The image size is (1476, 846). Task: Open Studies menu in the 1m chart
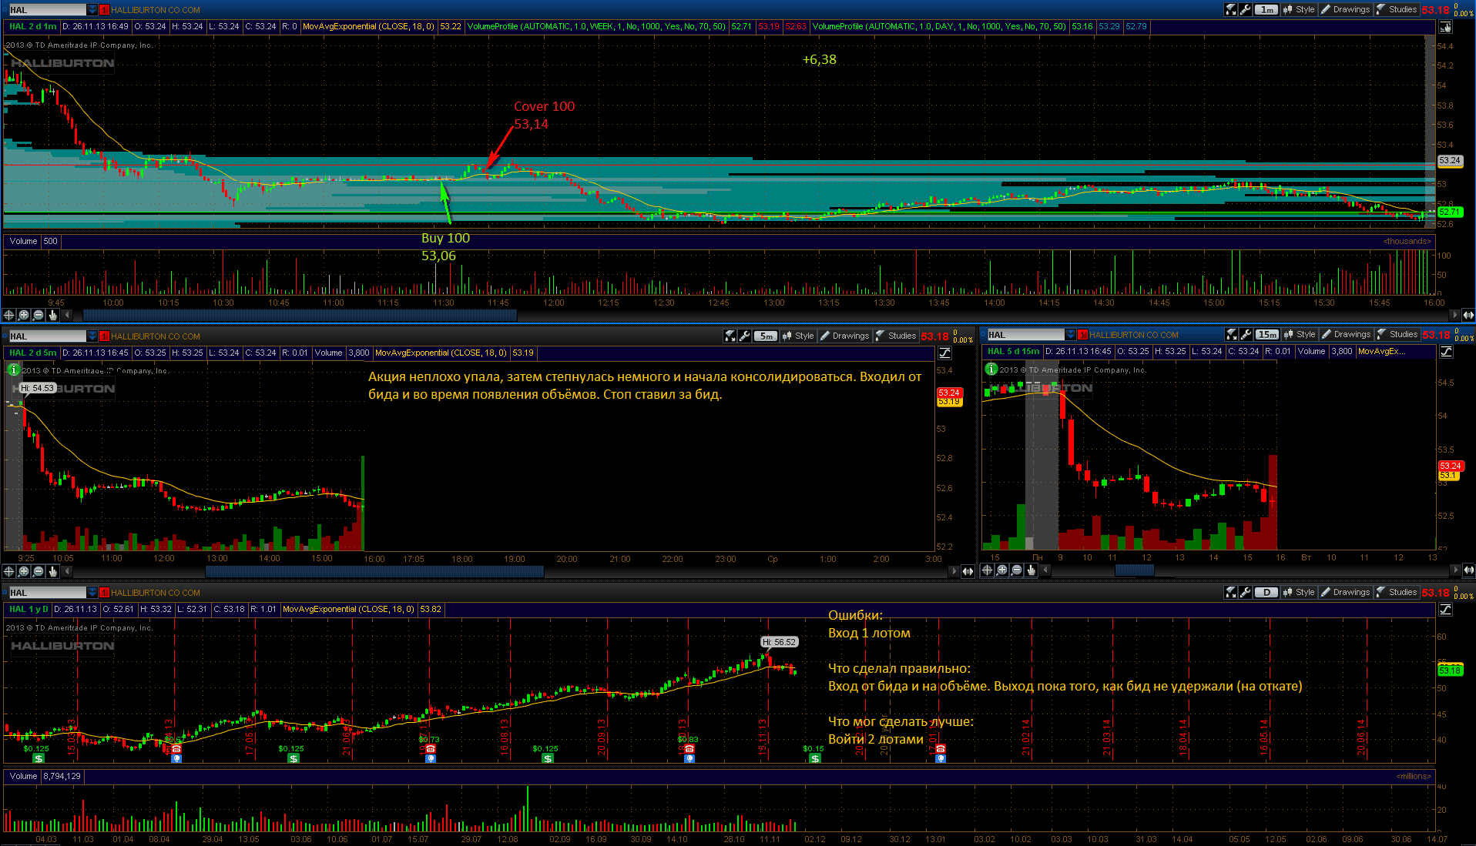point(1397,10)
